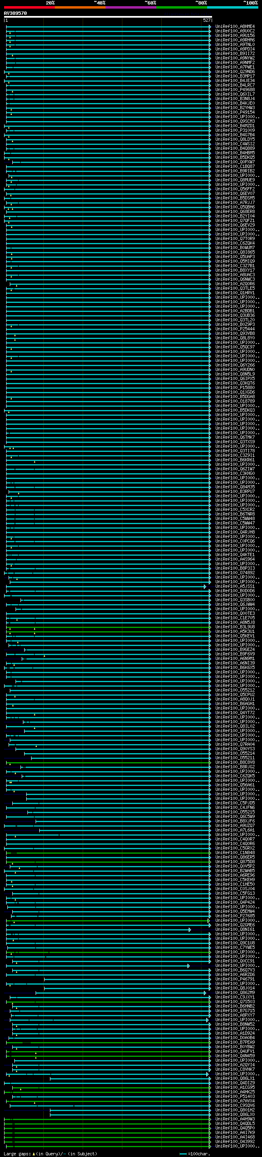262x1157 pixels.
Task: Pick the UniRef100_Q8LDY5 entry
Action: (x=235, y=139)
